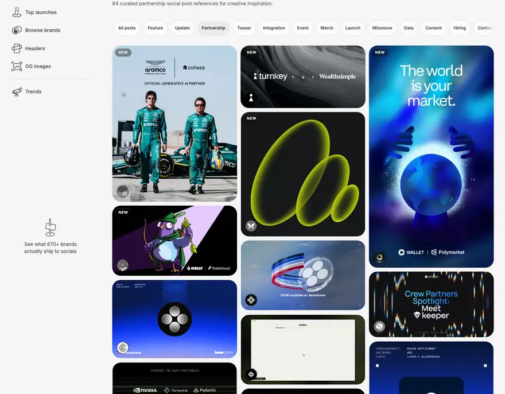The image size is (505, 394).
Task: Open the Crew Partners Spotlight keeper post
Action: point(431,304)
